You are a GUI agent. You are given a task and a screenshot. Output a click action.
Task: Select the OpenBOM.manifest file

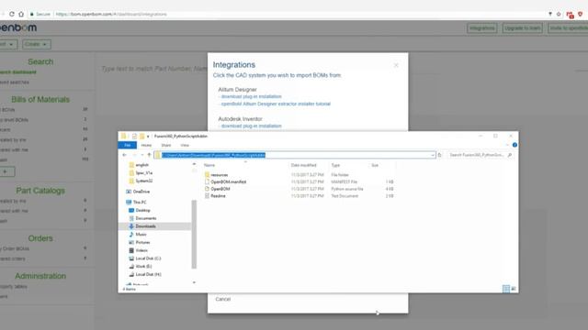click(229, 181)
